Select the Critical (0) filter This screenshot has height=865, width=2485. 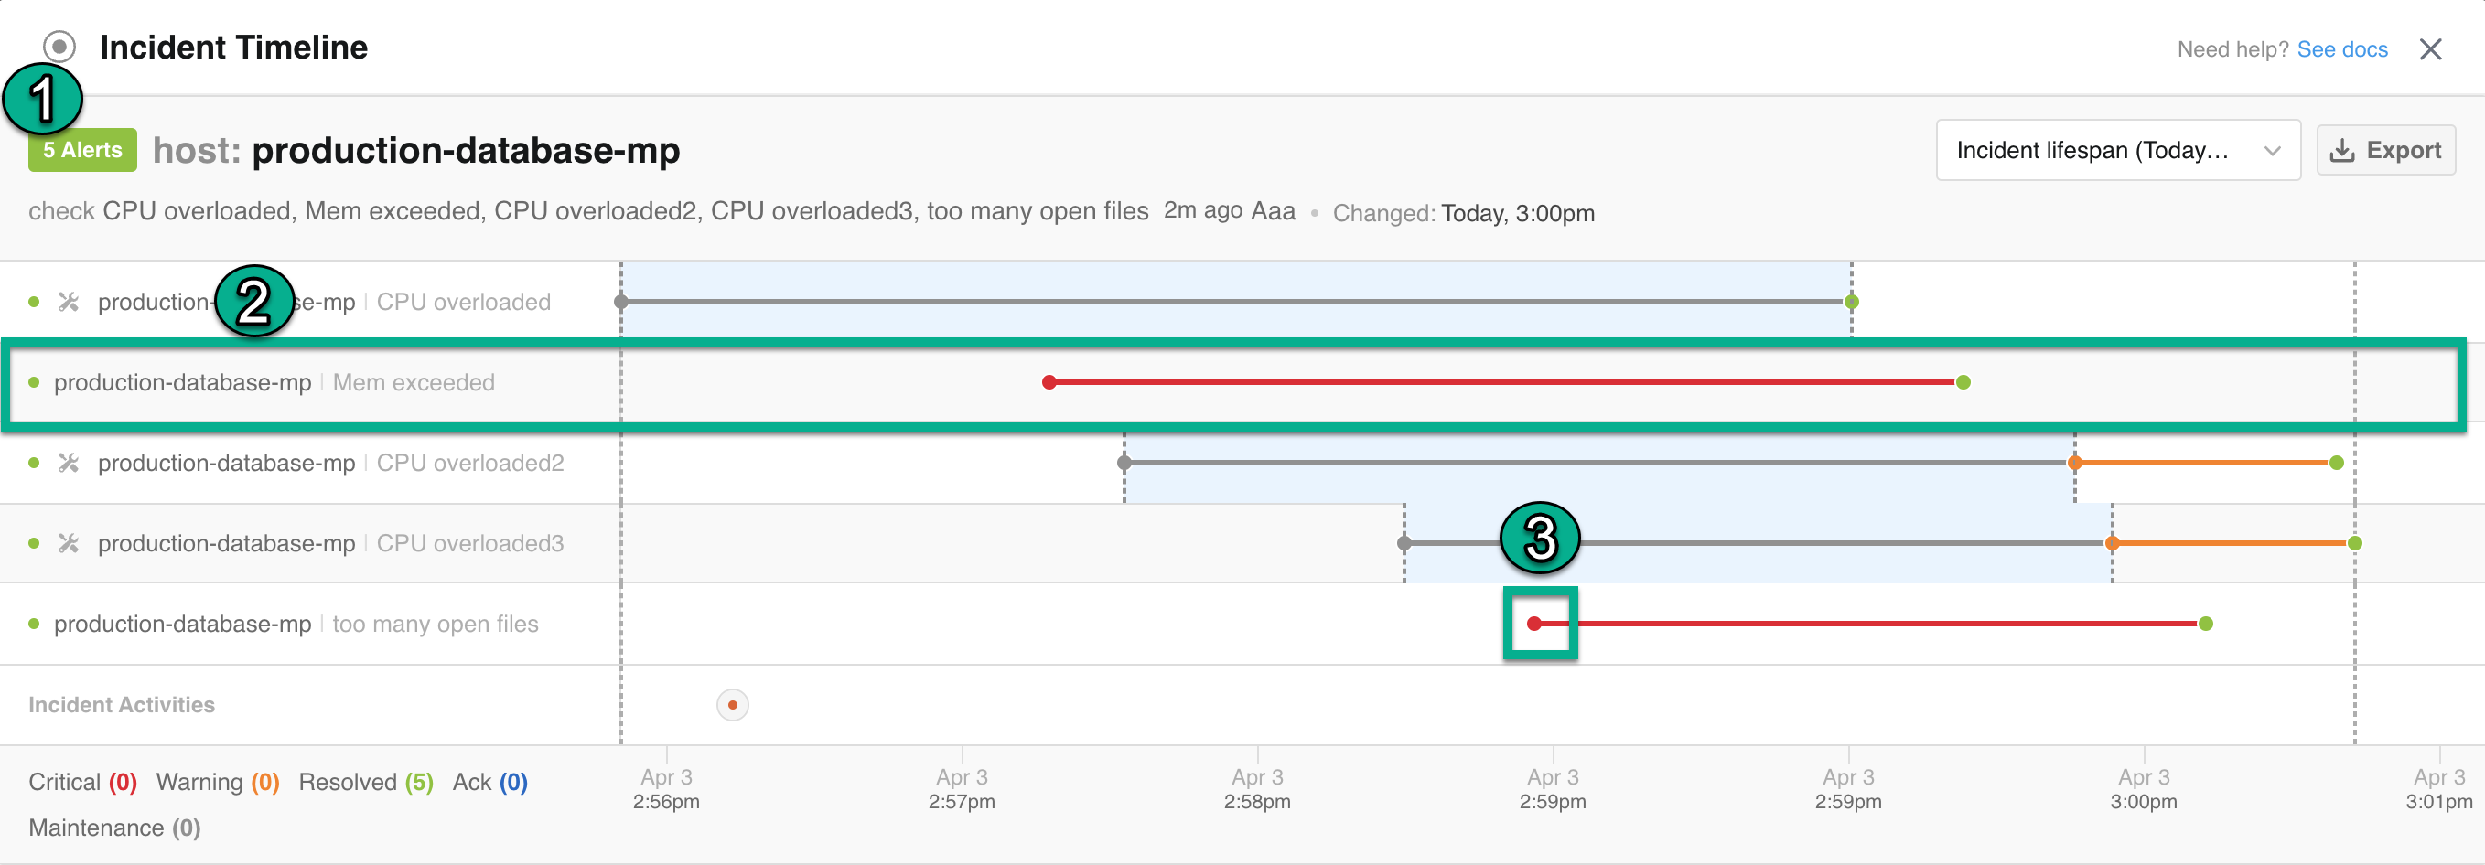[x=81, y=782]
